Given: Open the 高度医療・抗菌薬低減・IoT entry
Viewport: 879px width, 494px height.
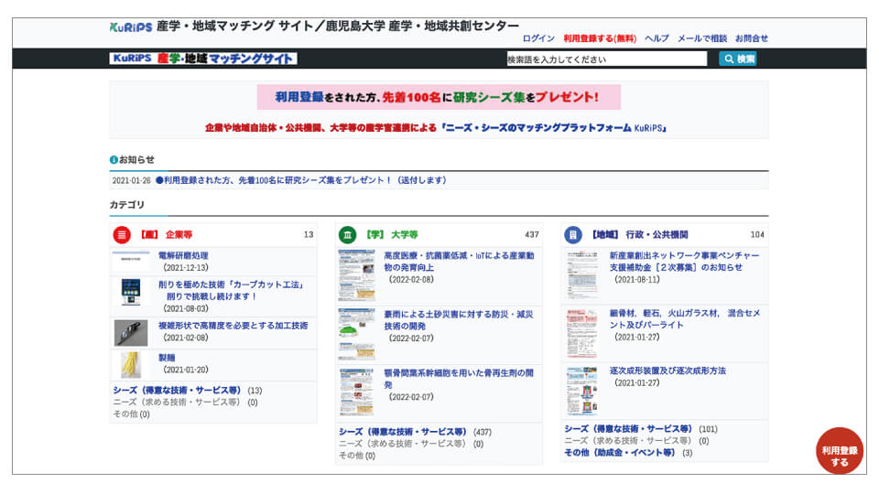Looking at the screenshot, I should pyautogui.click(x=459, y=262).
